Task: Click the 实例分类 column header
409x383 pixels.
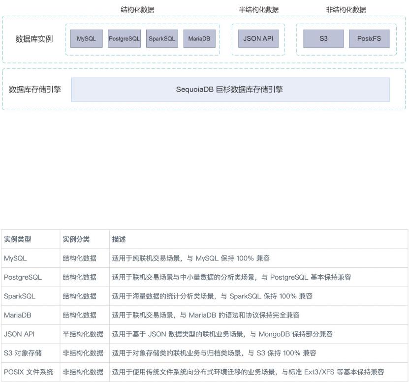Action: coord(76,239)
